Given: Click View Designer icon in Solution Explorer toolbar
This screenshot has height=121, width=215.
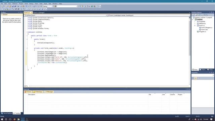Looking at the screenshot, I should (205, 15).
